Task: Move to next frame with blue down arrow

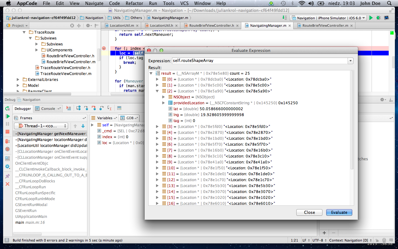Action: [83, 126]
